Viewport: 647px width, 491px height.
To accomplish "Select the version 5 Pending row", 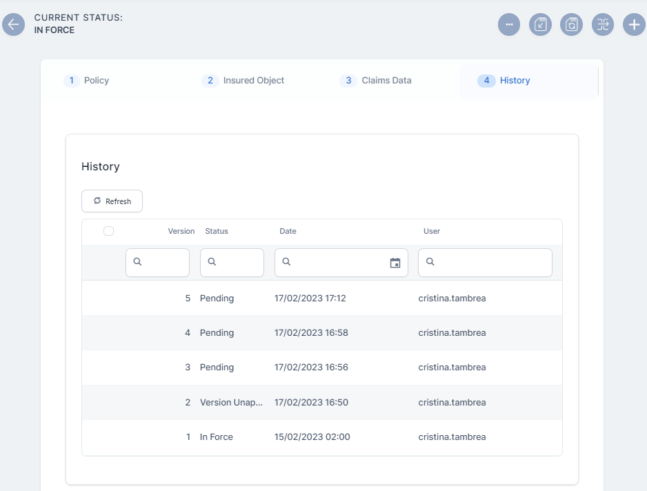I will [x=321, y=299].
